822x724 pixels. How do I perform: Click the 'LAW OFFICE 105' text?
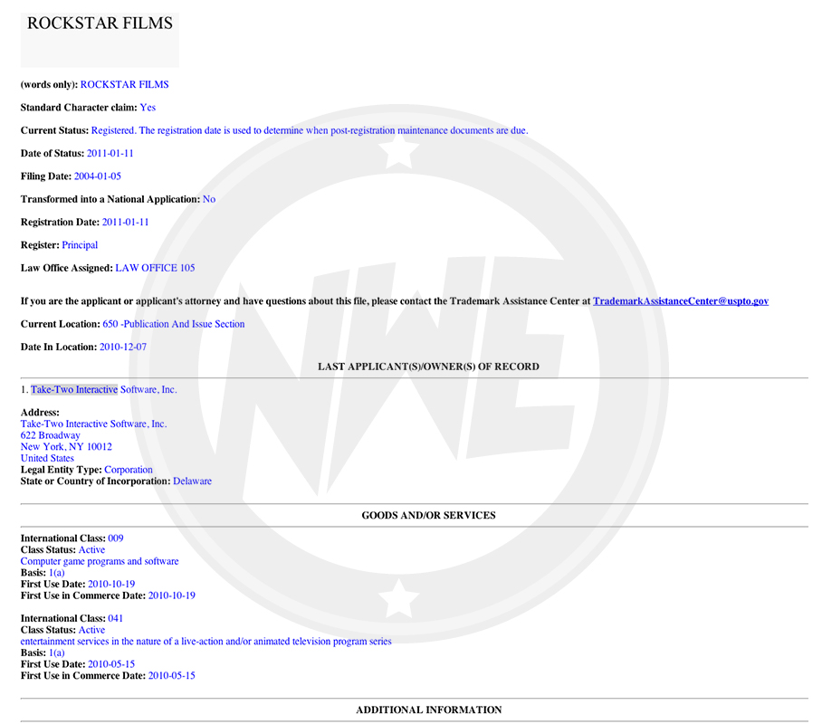coord(155,268)
